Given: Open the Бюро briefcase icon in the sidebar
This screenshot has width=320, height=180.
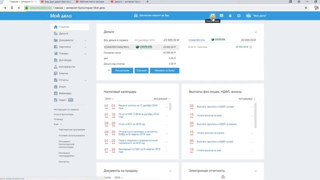Looking at the screenshot, I should (55, 86).
